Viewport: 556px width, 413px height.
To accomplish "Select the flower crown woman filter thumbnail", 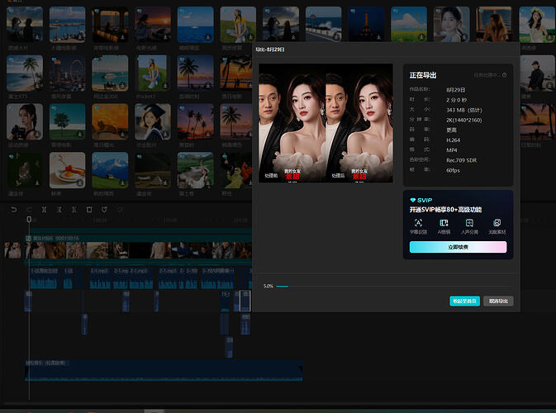I will pos(537,25).
